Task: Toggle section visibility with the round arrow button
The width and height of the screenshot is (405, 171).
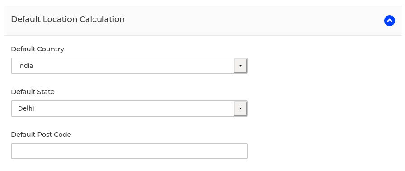Action: 390,21
